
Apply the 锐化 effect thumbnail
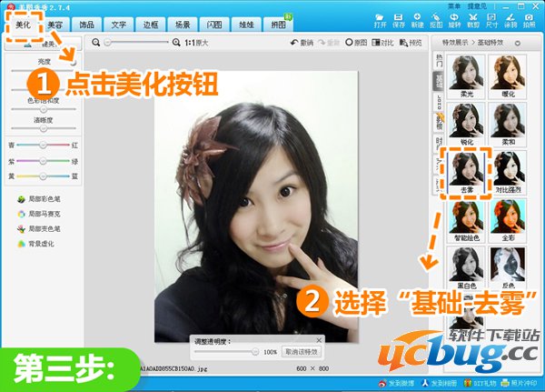click(x=466, y=125)
